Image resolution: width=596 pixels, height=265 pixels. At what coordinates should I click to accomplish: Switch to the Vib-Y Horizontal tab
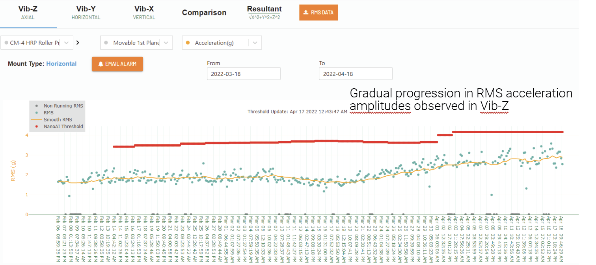coord(86,13)
